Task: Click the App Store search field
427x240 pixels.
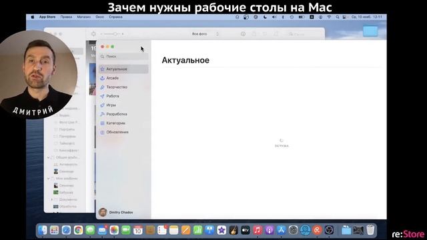Action: pyautogui.click(x=123, y=56)
